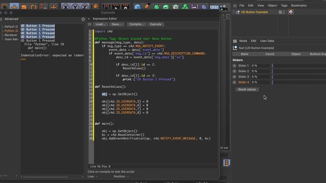
Task: Toggle X axis lock
Action: pos(66,7)
